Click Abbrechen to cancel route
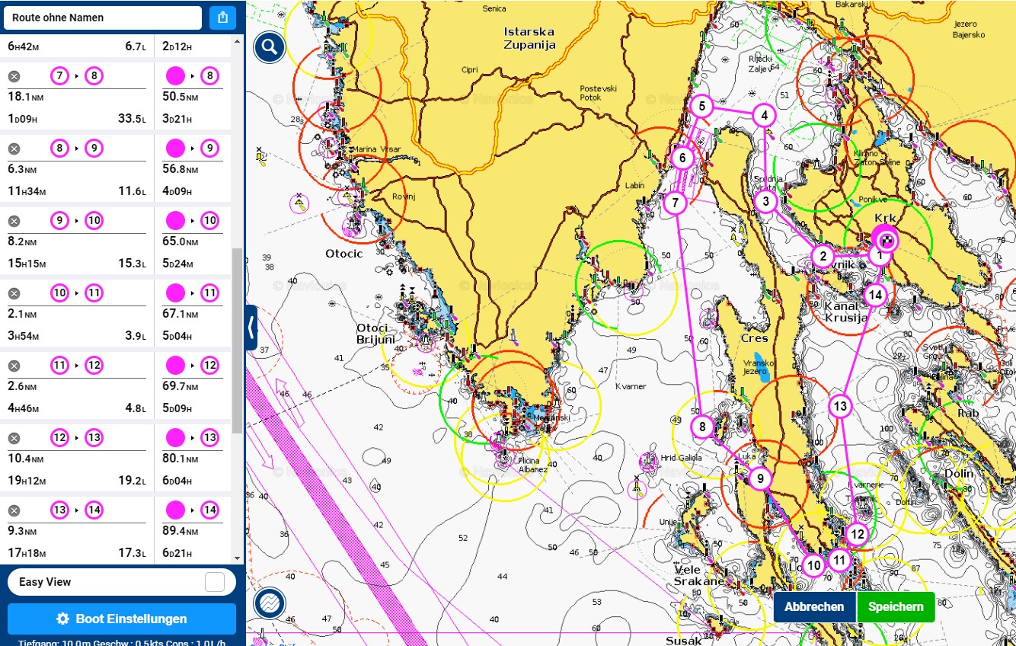Viewport: 1016px width, 646px height. click(x=814, y=607)
